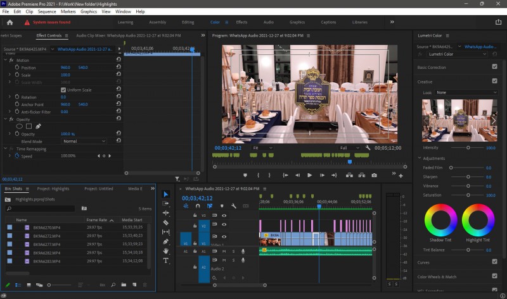Image resolution: width=507 pixels, height=299 pixels.
Task: Open the Sequence menu
Action: [46, 11]
